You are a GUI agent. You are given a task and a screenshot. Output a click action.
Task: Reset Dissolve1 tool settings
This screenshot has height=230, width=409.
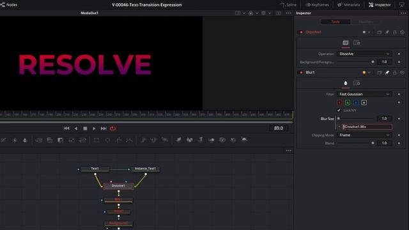402,32
